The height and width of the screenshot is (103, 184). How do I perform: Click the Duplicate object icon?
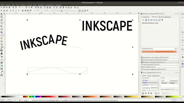[45, 8]
